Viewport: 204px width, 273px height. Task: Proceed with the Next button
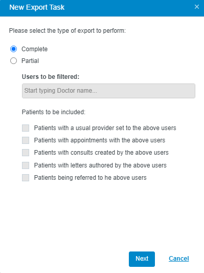[x=142, y=259]
